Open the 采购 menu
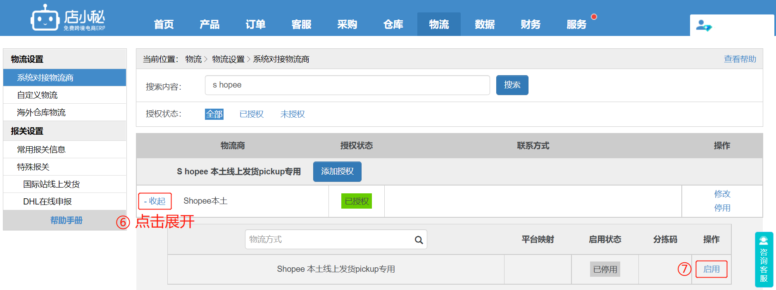This screenshot has height=290, width=776. coord(347,24)
